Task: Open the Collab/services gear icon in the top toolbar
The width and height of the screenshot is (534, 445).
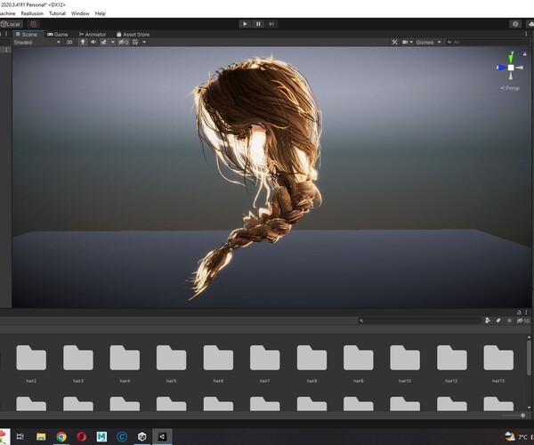Action: 515,24
